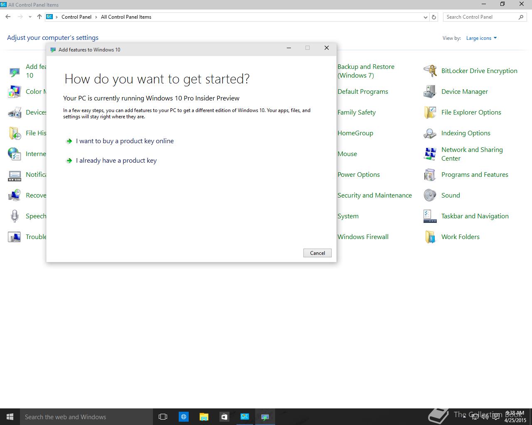532x425 pixels.
Task: Expand the chevron after Control Panel breadcrumb
Action: pyautogui.click(x=96, y=17)
